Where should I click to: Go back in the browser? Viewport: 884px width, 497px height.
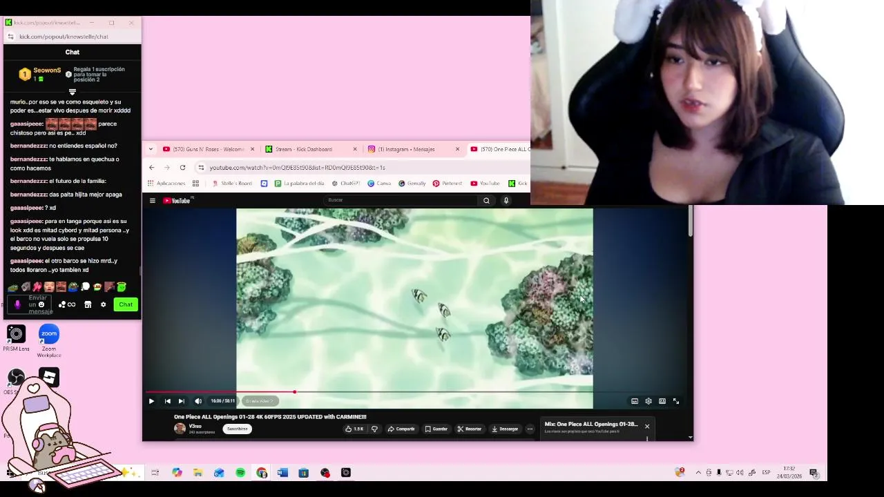[x=152, y=167]
